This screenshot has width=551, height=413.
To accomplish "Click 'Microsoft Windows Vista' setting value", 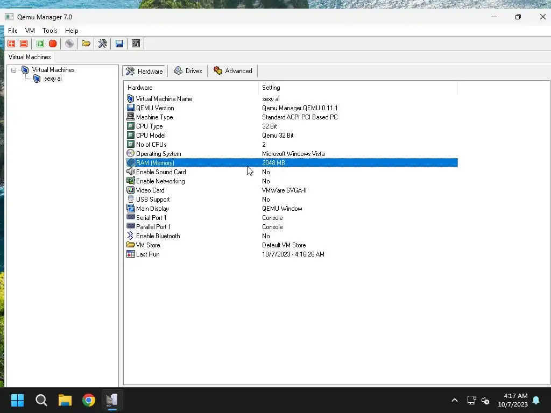I will [293, 154].
